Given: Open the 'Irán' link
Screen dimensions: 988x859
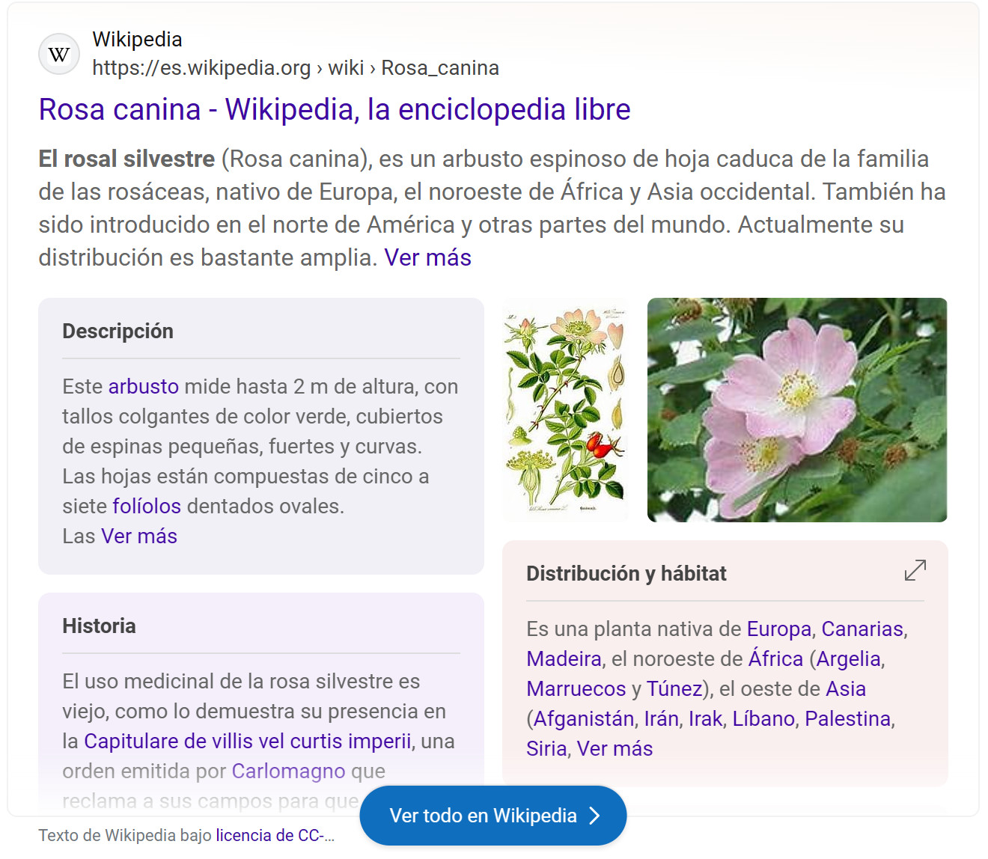Looking at the screenshot, I should (x=662, y=718).
